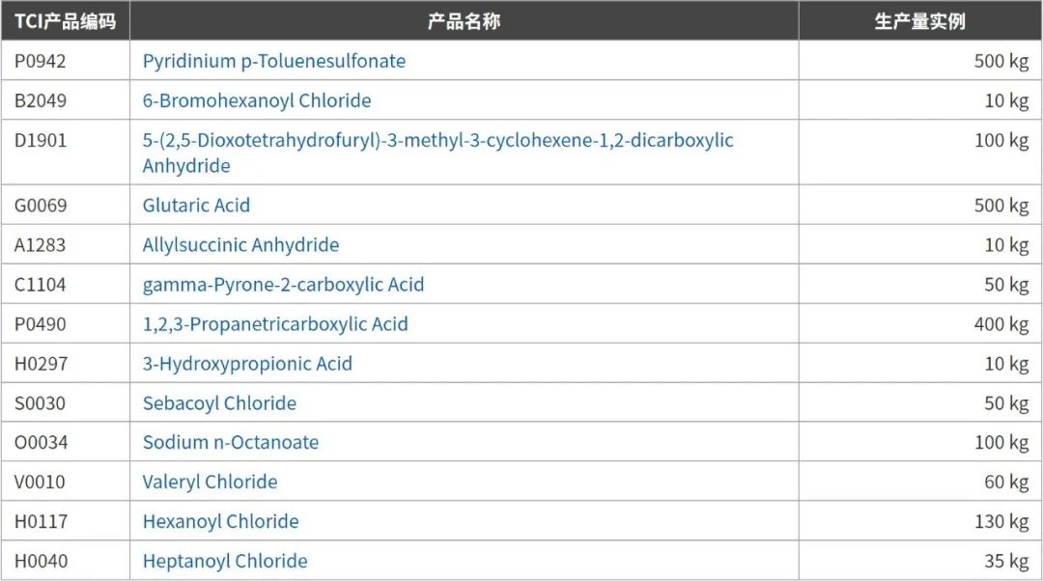Click product code P0942 cell
The height and width of the screenshot is (581, 1043).
[x=41, y=61]
